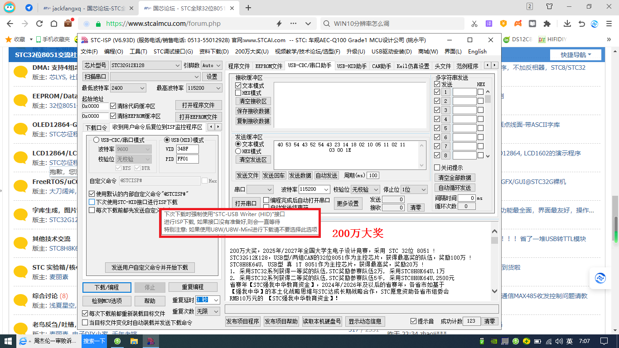This screenshot has height=348, width=619.
Task: Click the orange shield icon in browser toolbar
Action: (503, 24)
